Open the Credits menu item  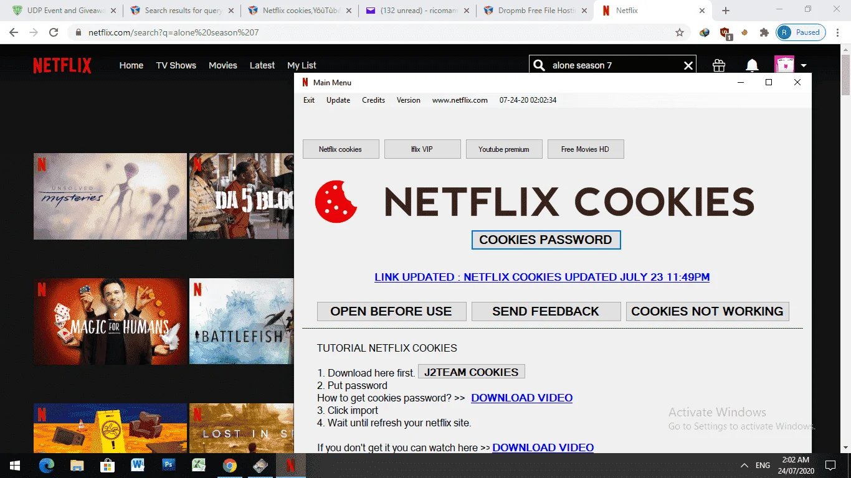(374, 100)
